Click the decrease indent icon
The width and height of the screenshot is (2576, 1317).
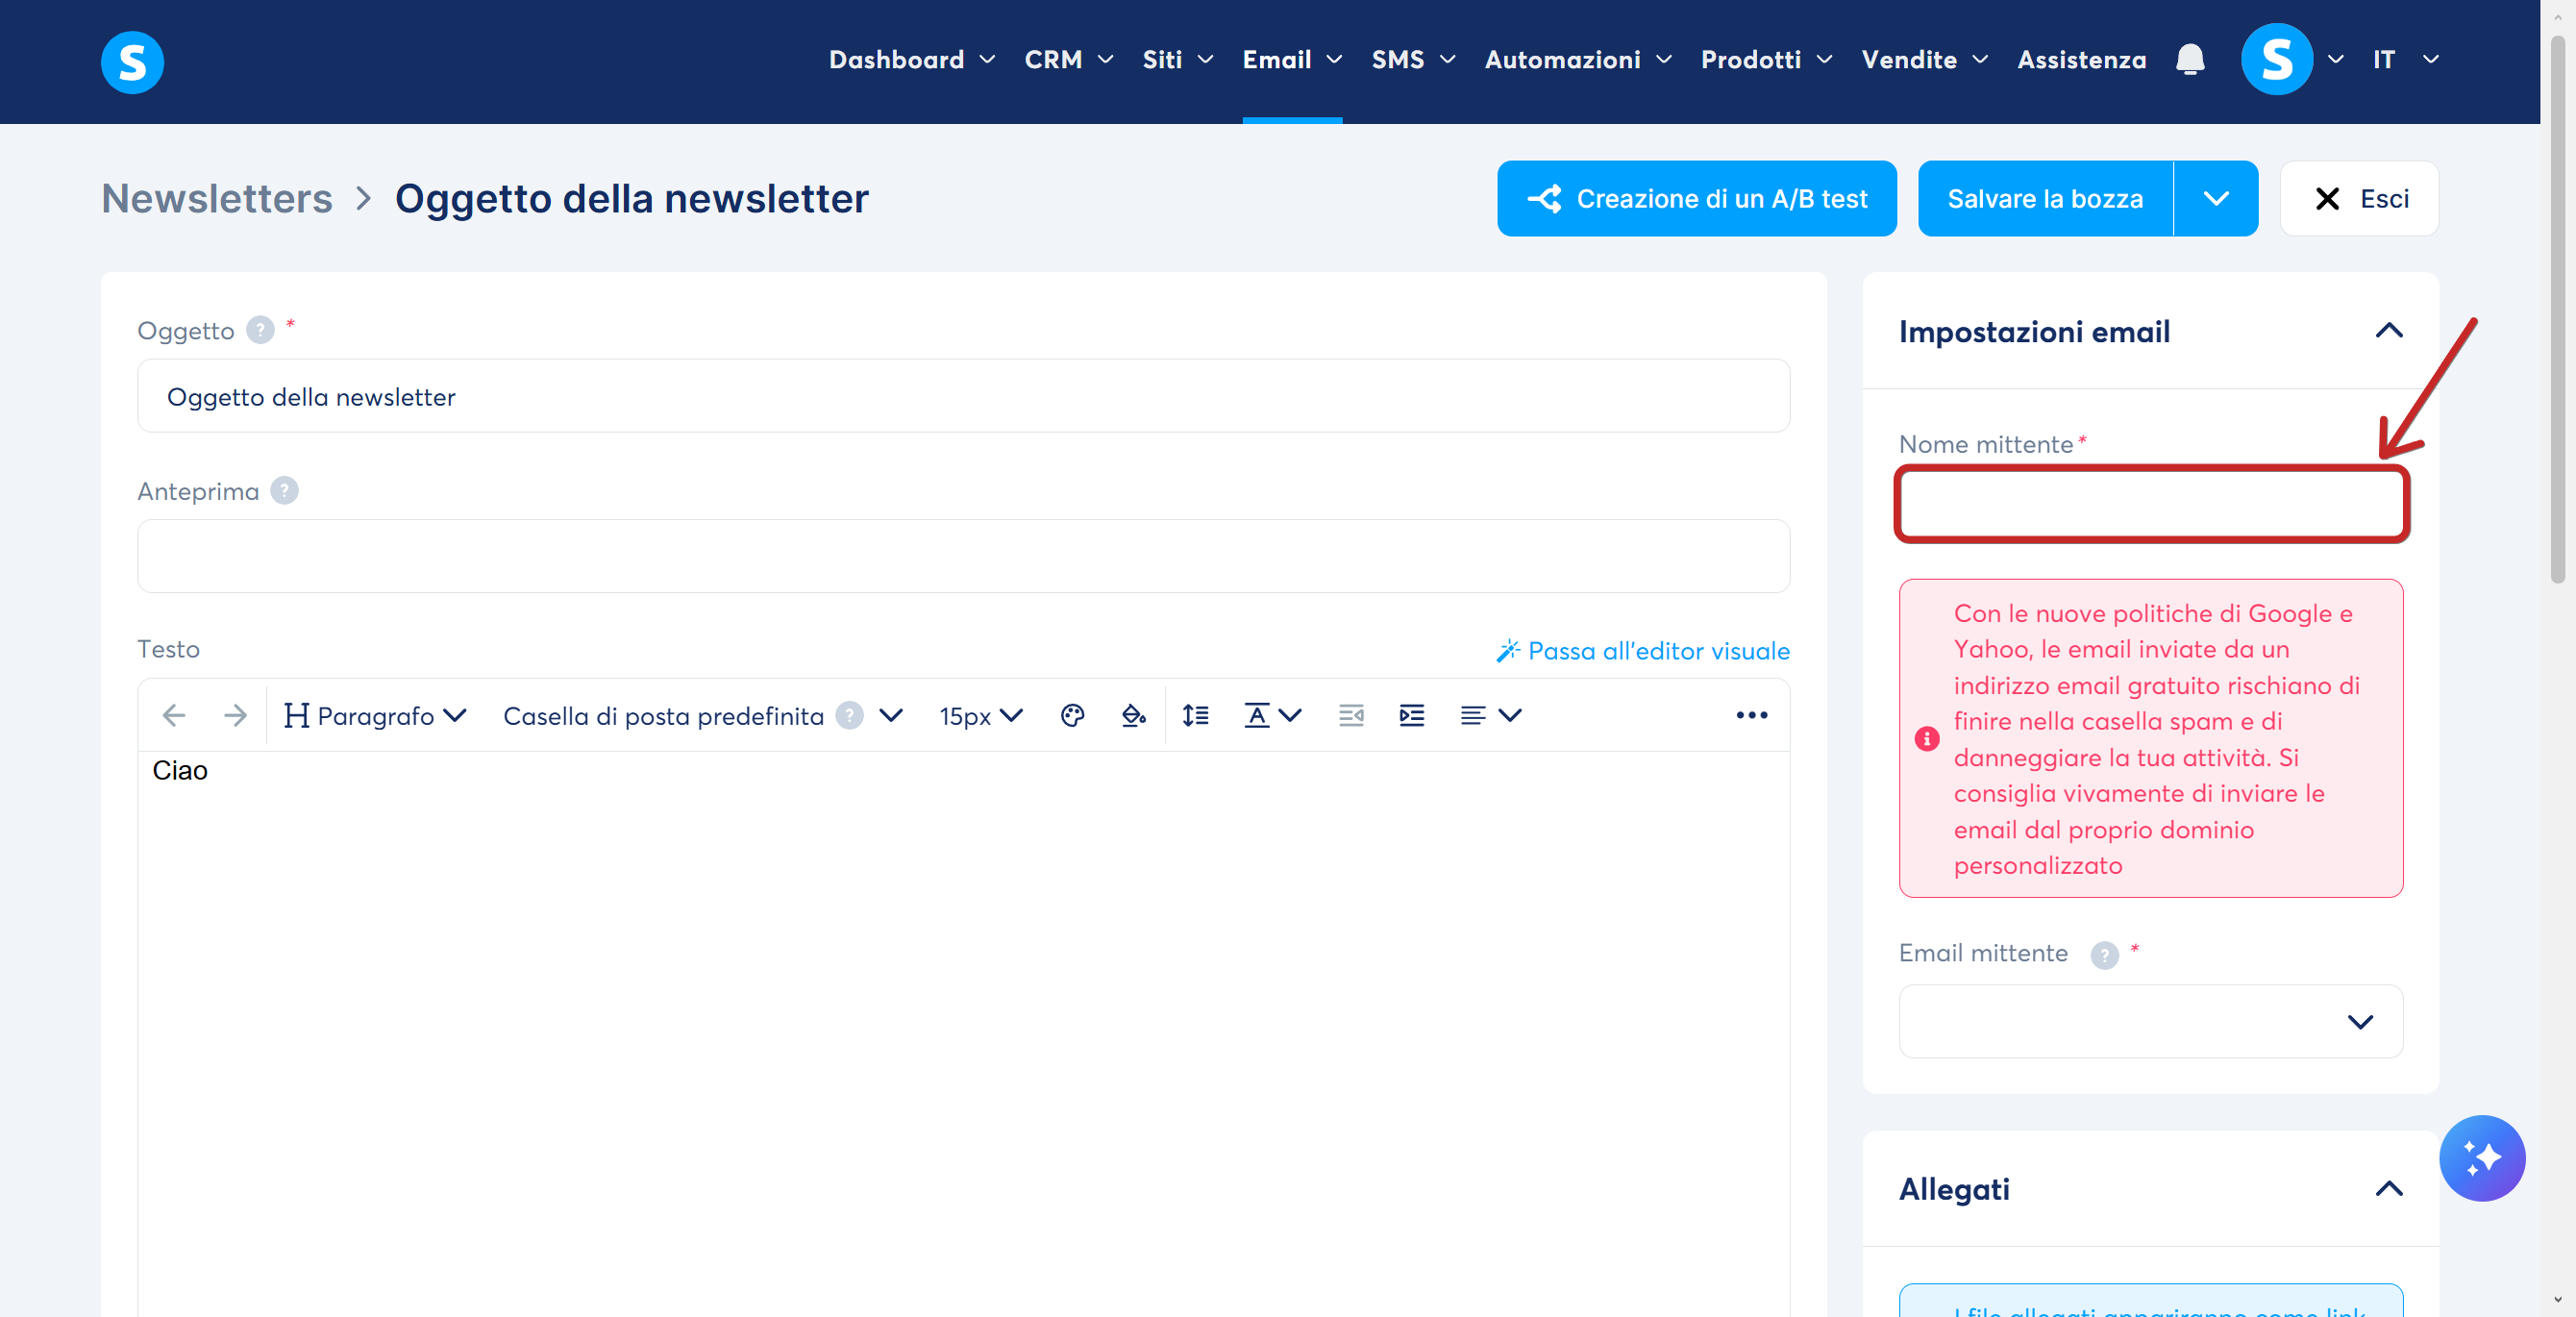pyautogui.click(x=1351, y=716)
